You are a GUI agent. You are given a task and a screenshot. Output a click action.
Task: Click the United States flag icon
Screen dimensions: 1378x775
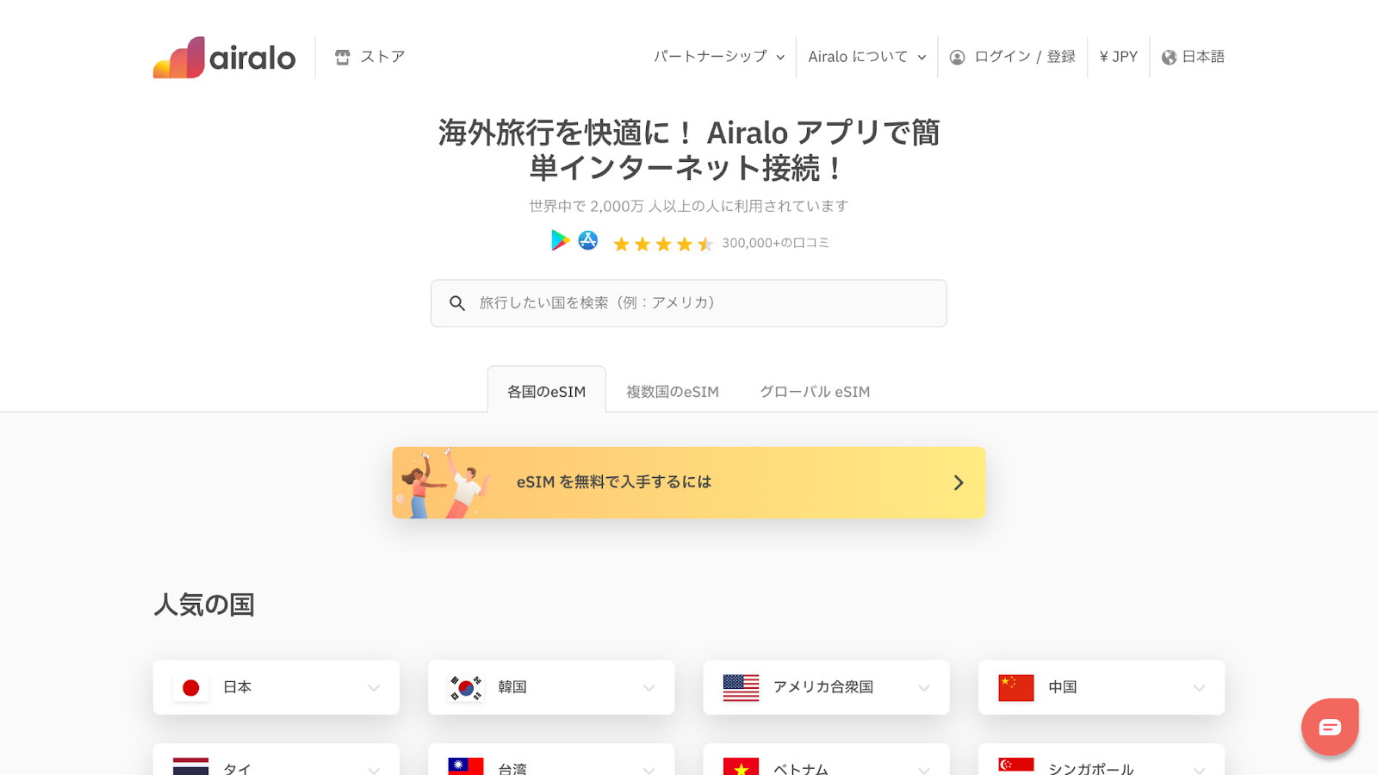741,687
